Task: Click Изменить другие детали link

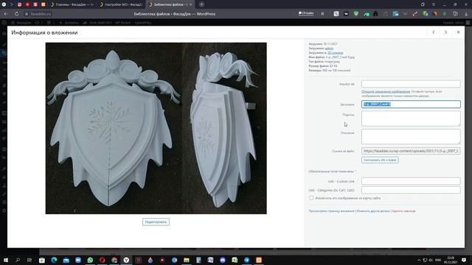Action: pyautogui.click(x=373, y=211)
